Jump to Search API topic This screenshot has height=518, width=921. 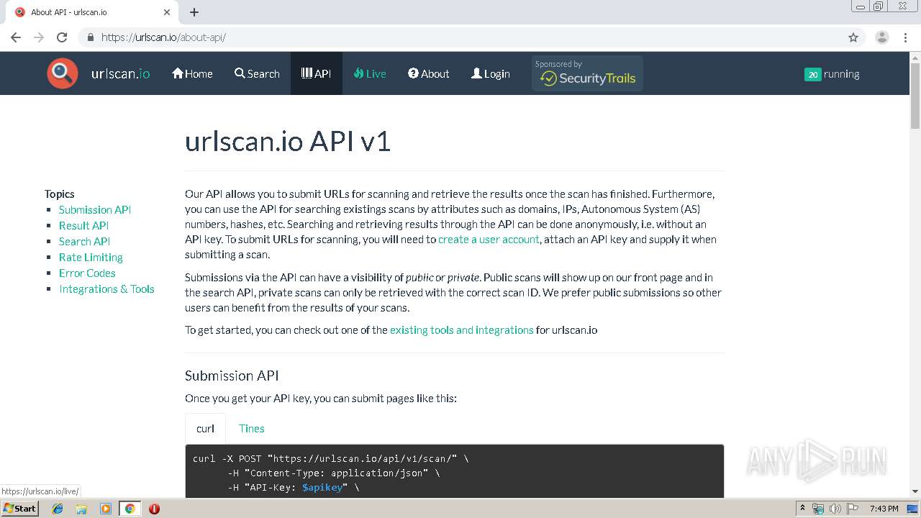(84, 241)
